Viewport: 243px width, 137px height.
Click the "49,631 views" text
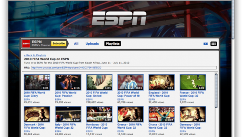point(32,102)
